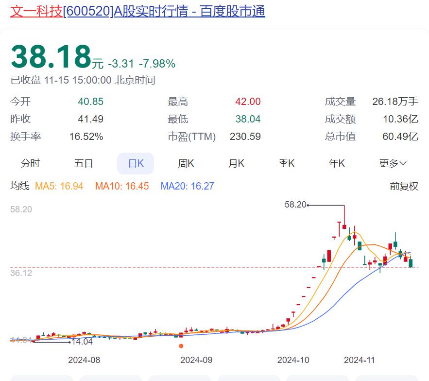
Task: Select the 五日 chart tab
Action: [x=84, y=163]
